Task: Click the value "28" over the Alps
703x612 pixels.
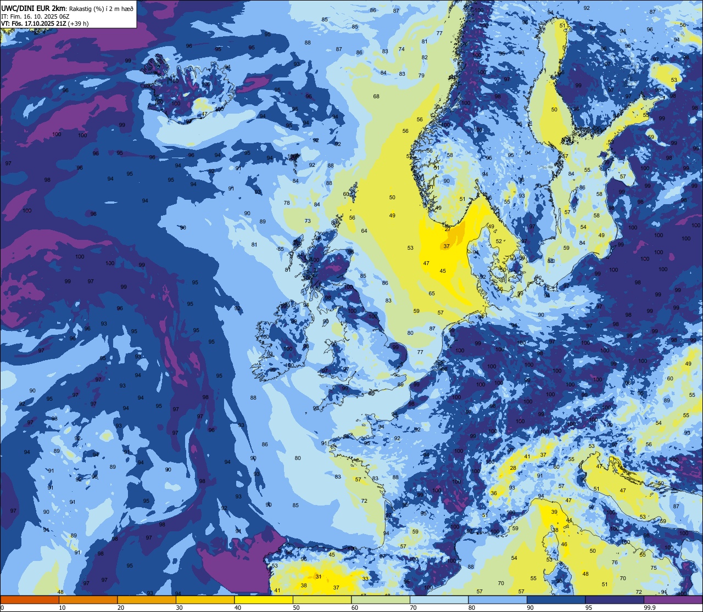Action: (x=513, y=468)
